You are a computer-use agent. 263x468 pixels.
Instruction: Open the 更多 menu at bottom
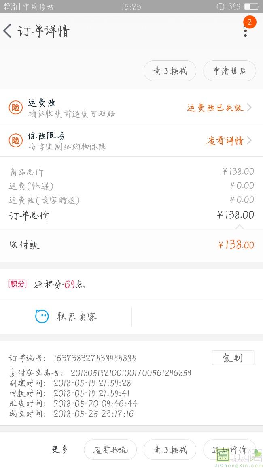point(59,449)
